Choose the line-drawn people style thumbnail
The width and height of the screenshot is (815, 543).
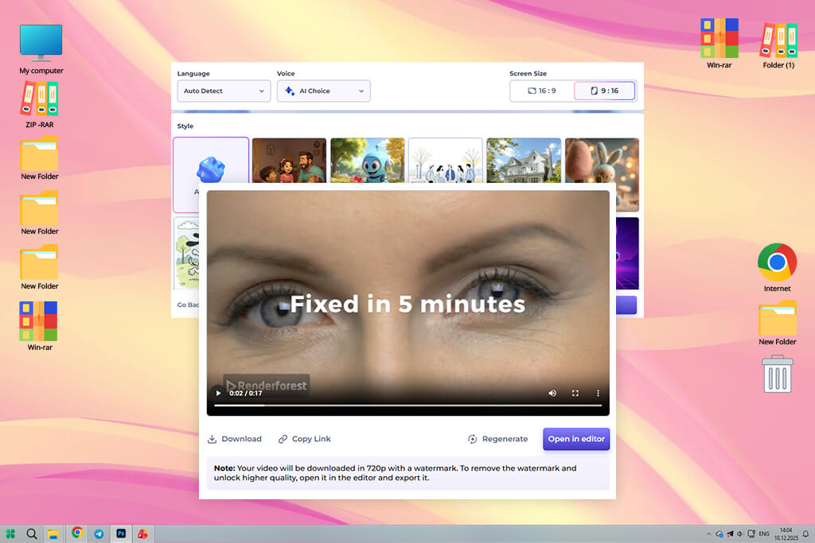(446, 161)
